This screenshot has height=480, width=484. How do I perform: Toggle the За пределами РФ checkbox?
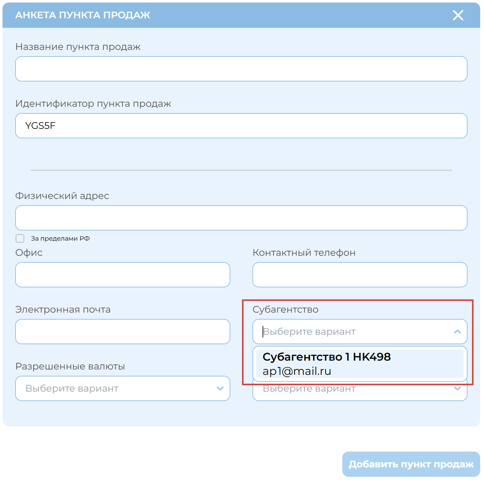click(20, 238)
